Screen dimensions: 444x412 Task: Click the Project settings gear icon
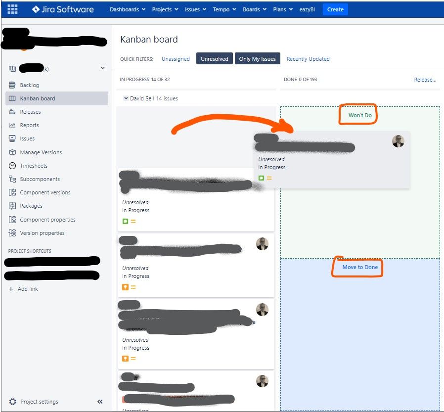pyautogui.click(x=12, y=402)
